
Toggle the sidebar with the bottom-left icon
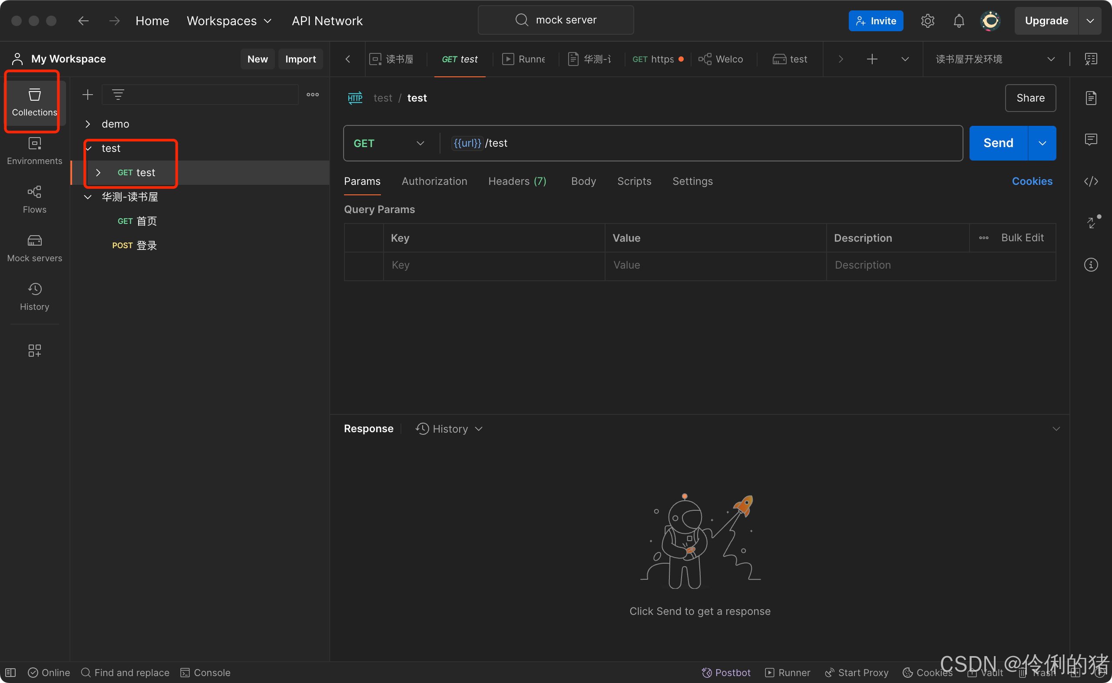coord(11,672)
